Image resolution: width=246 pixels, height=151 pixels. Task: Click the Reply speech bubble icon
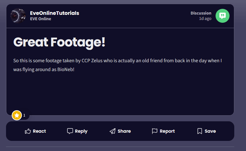pos(70,131)
